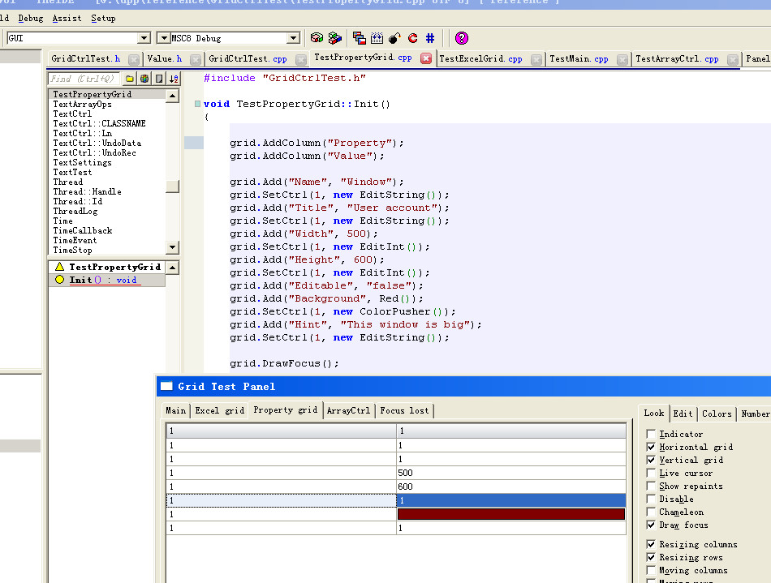Click the small arrow button left of MSC8 Debug
This screenshot has height=583, width=771.
pos(162,38)
